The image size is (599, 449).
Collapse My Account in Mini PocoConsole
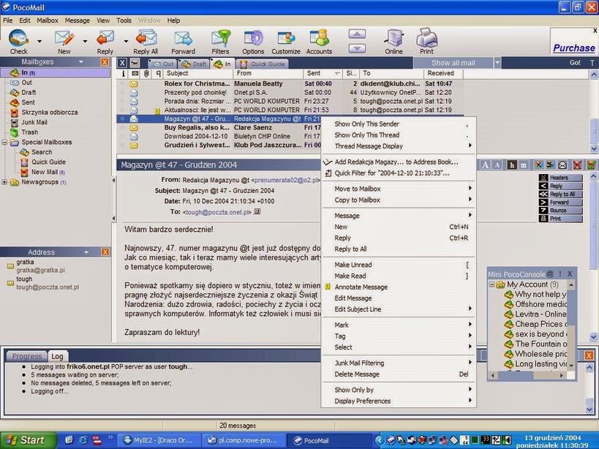tap(492, 284)
